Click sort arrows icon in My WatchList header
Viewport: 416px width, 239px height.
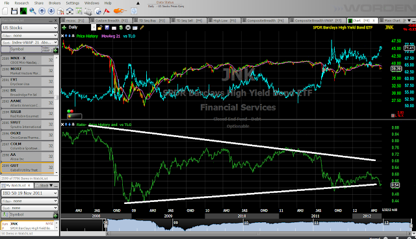click(5, 214)
